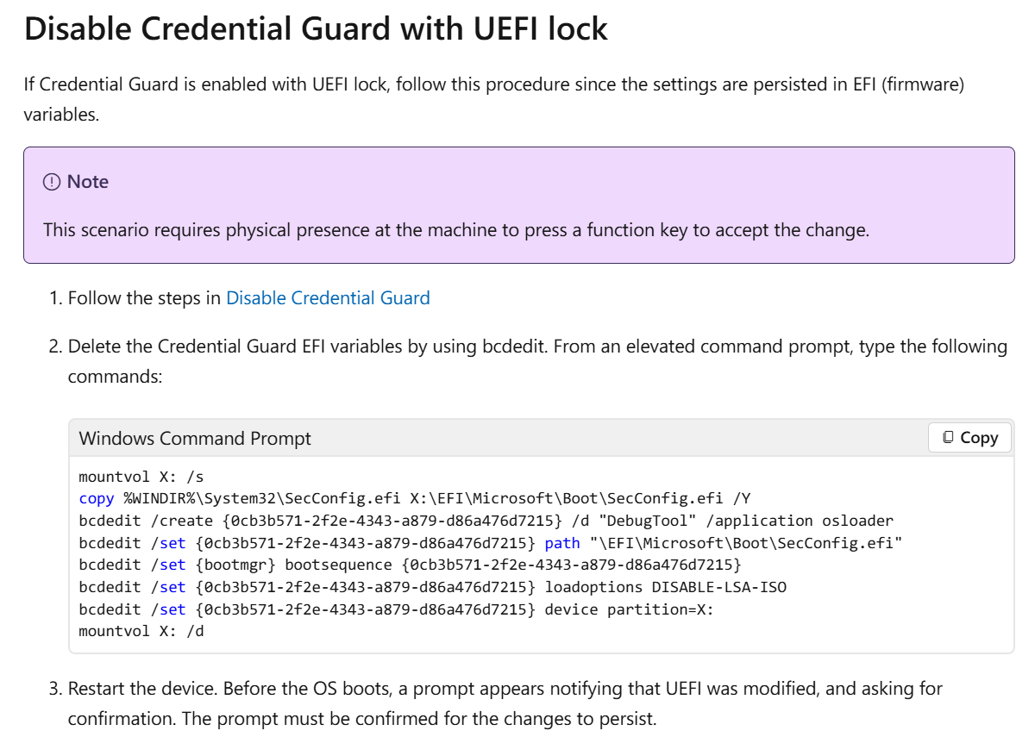Open the Disable Credential Guard link
This screenshot has width=1035, height=737.
click(328, 298)
